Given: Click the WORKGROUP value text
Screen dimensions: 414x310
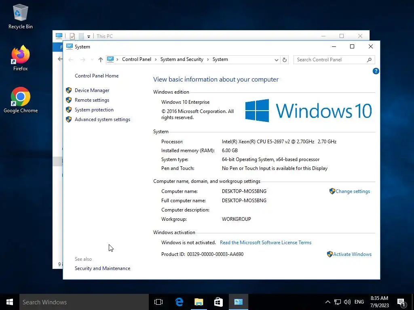Looking at the screenshot, I should point(236,219).
